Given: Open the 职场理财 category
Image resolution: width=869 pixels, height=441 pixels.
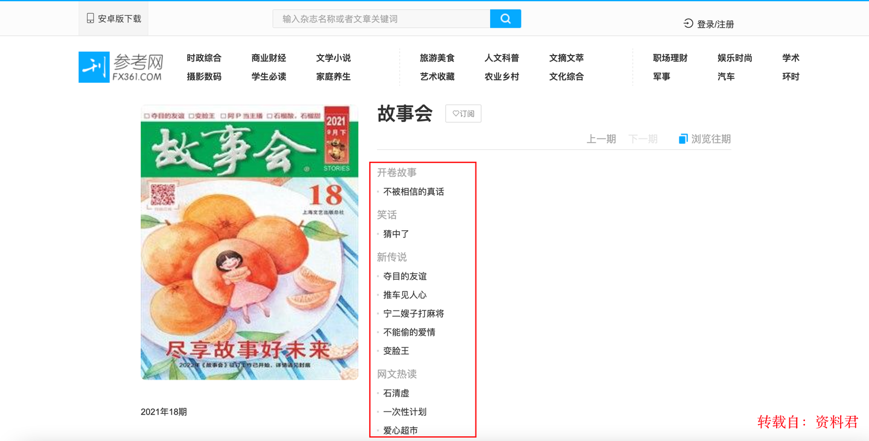Looking at the screenshot, I should click(670, 58).
